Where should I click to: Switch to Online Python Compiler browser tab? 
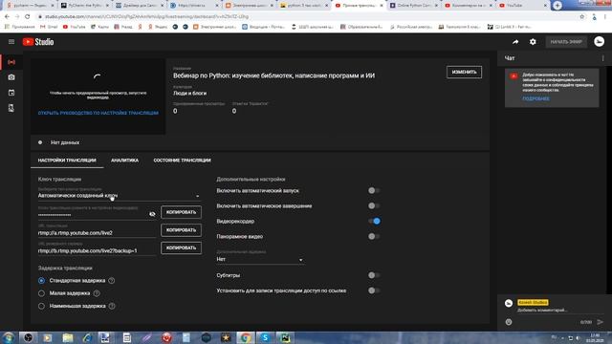click(x=413, y=6)
